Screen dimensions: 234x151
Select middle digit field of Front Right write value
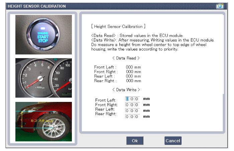click(x=132, y=105)
